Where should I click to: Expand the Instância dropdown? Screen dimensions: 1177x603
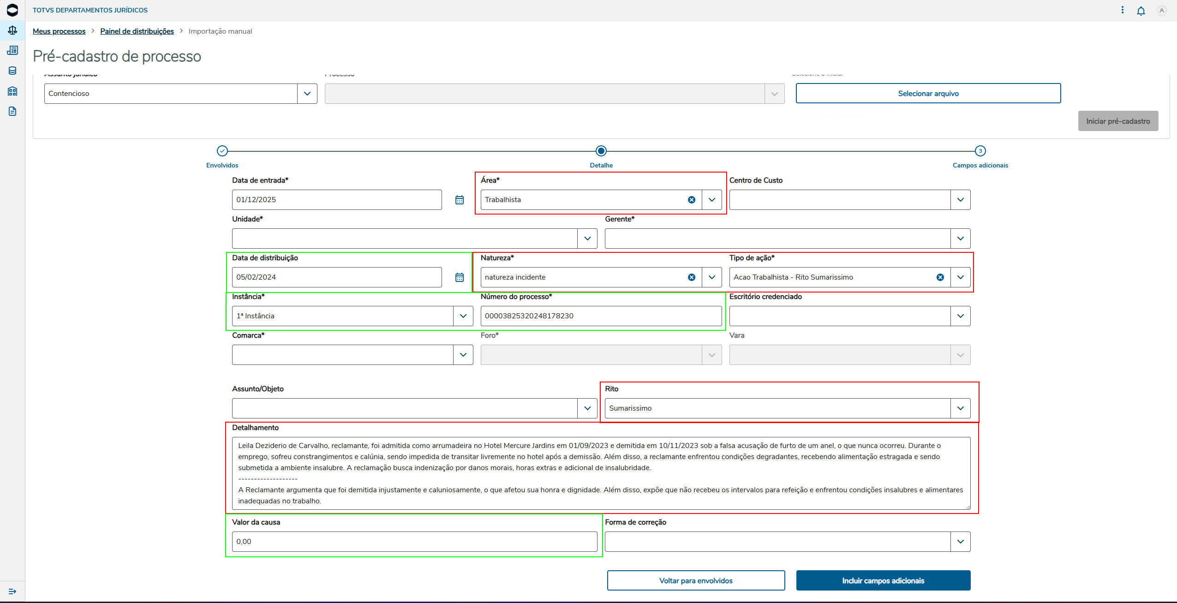pyautogui.click(x=463, y=316)
